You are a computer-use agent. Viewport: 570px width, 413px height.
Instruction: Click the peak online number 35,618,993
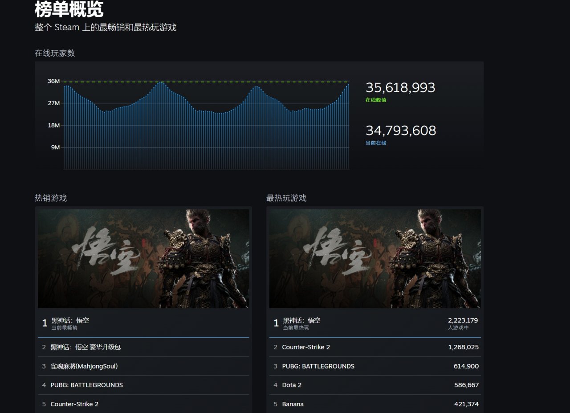click(x=400, y=87)
